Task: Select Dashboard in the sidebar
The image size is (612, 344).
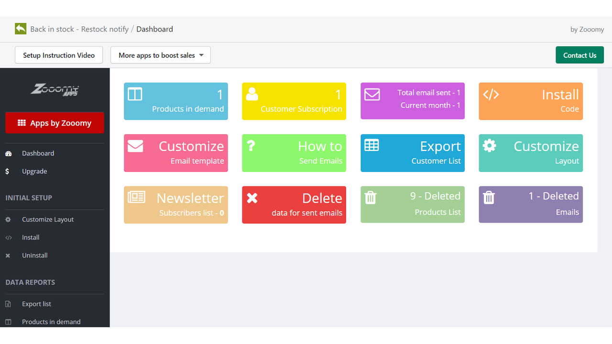Action: (x=38, y=153)
